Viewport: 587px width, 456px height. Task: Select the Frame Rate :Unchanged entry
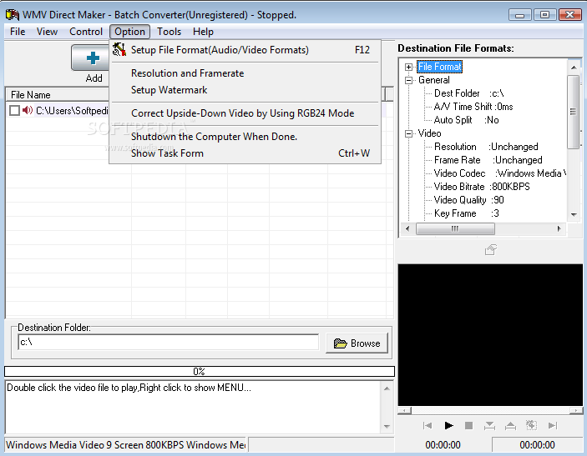tap(488, 160)
